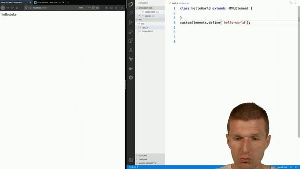Go back in the browser
The image size is (300, 169).
3,8
